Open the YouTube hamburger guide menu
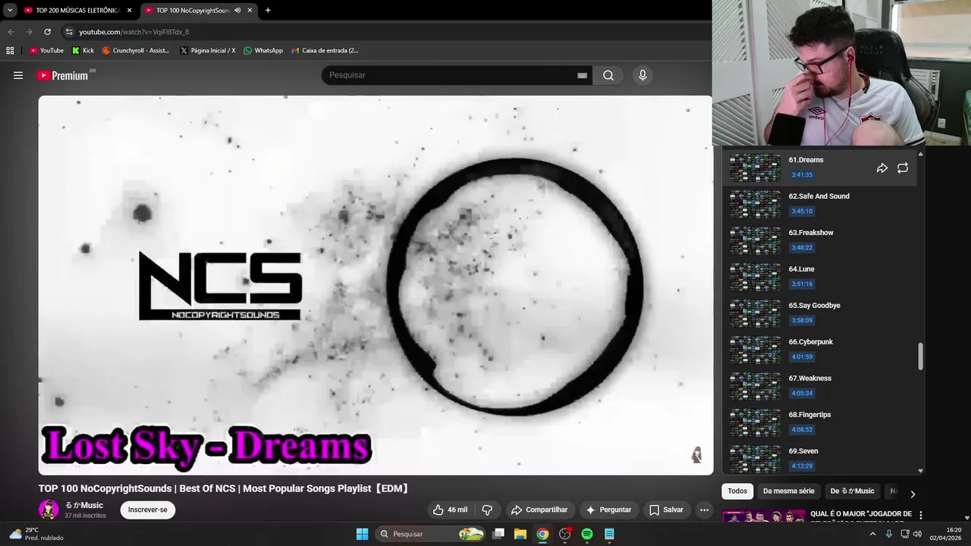Viewport: 971px width, 546px height. [18, 75]
